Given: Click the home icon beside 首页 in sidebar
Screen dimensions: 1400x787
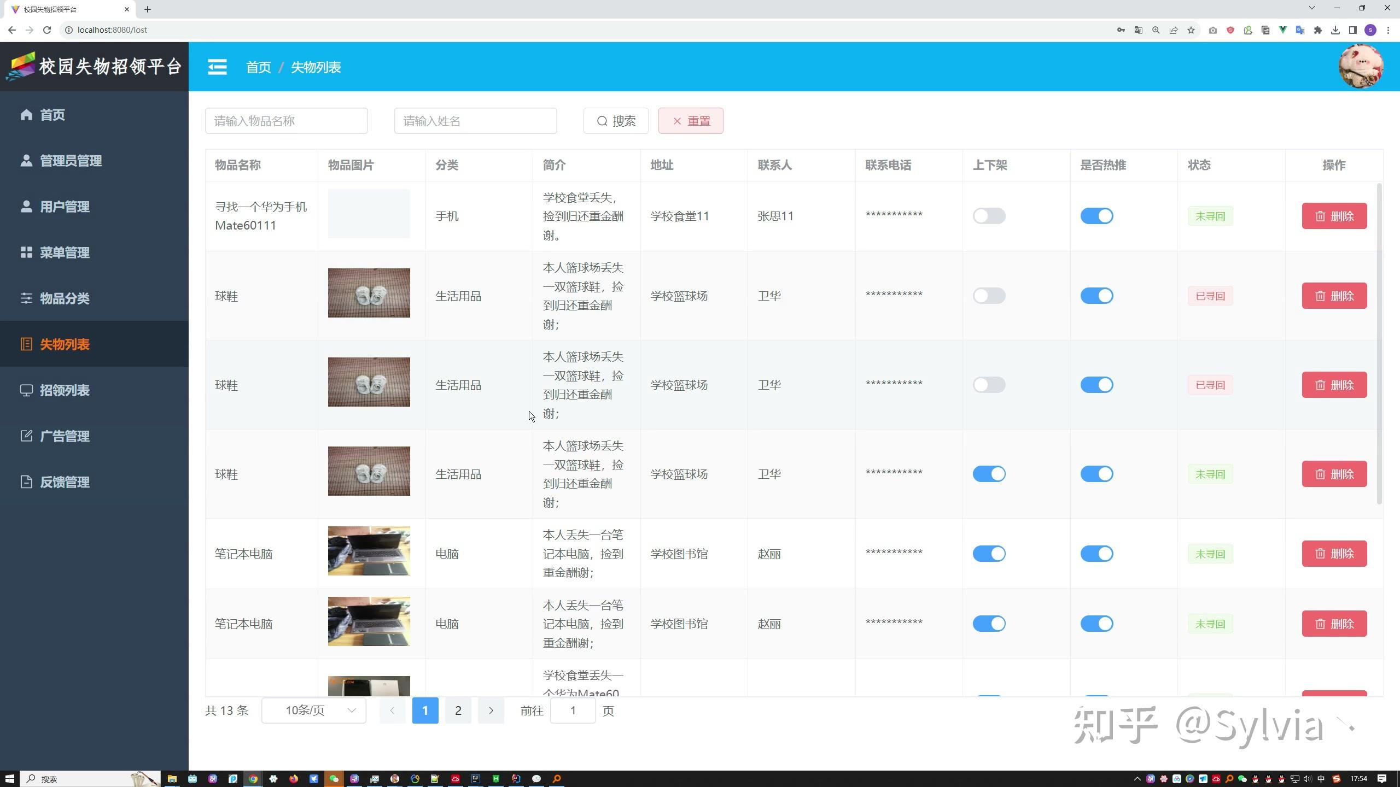Looking at the screenshot, I should 26,114.
